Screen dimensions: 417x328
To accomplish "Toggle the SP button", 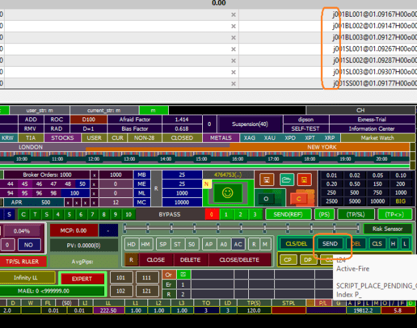I will 163,244.
